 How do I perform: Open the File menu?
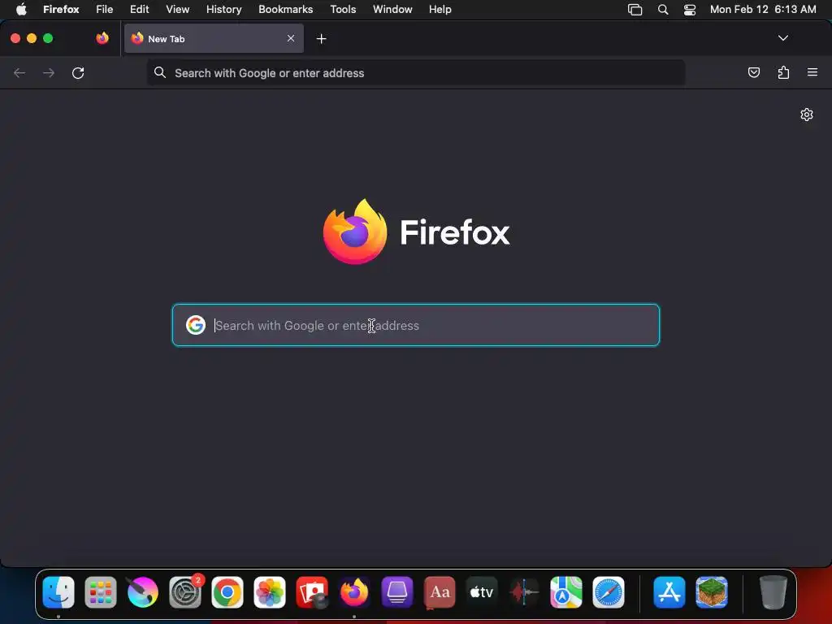(105, 9)
